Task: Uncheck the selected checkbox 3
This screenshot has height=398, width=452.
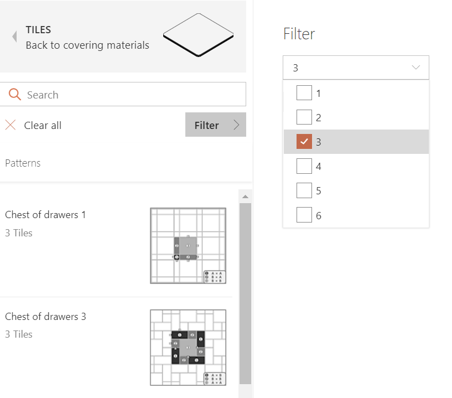Action: coord(304,141)
